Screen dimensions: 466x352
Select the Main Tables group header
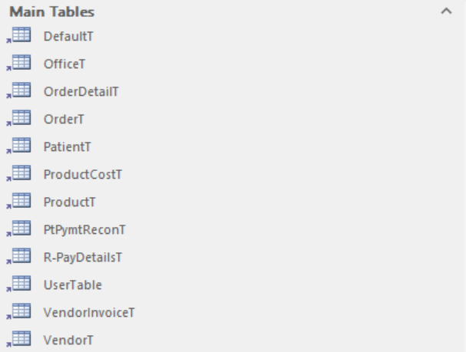point(51,12)
